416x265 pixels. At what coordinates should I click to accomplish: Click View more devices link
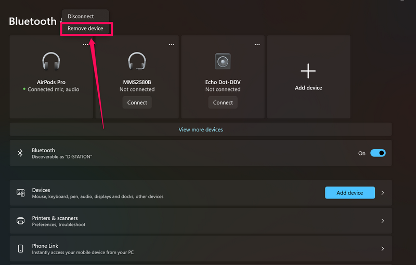201,129
